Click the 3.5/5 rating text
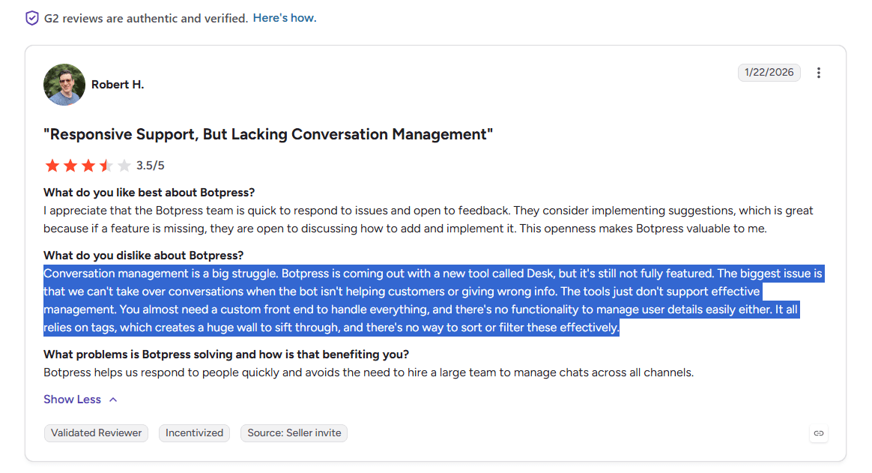 point(150,165)
